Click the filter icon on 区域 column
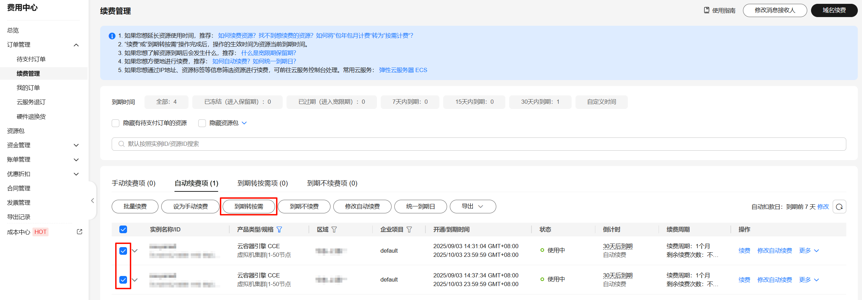The height and width of the screenshot is (300, 862). tap(334, 230)
